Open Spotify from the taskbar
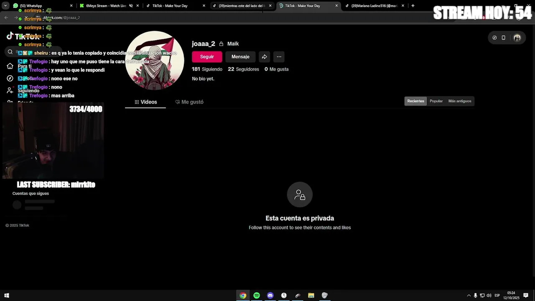This screenshot has height=301, width=535. coord(257,296)
